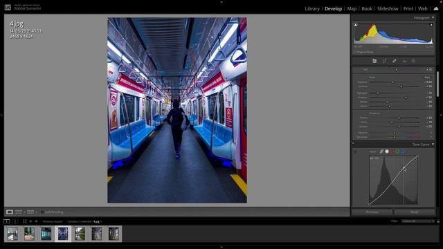The height and width of the screenshot is (249, 443).
Task: Open the Book module
Action: pyautogui.click(x=367, y=9)
